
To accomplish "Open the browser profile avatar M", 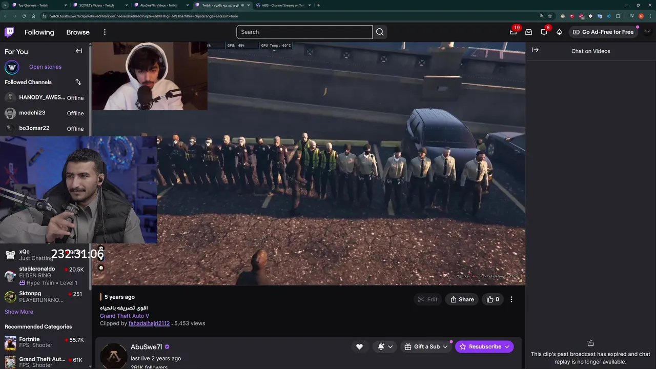I will pyautogui.click(x=641, y=16).
